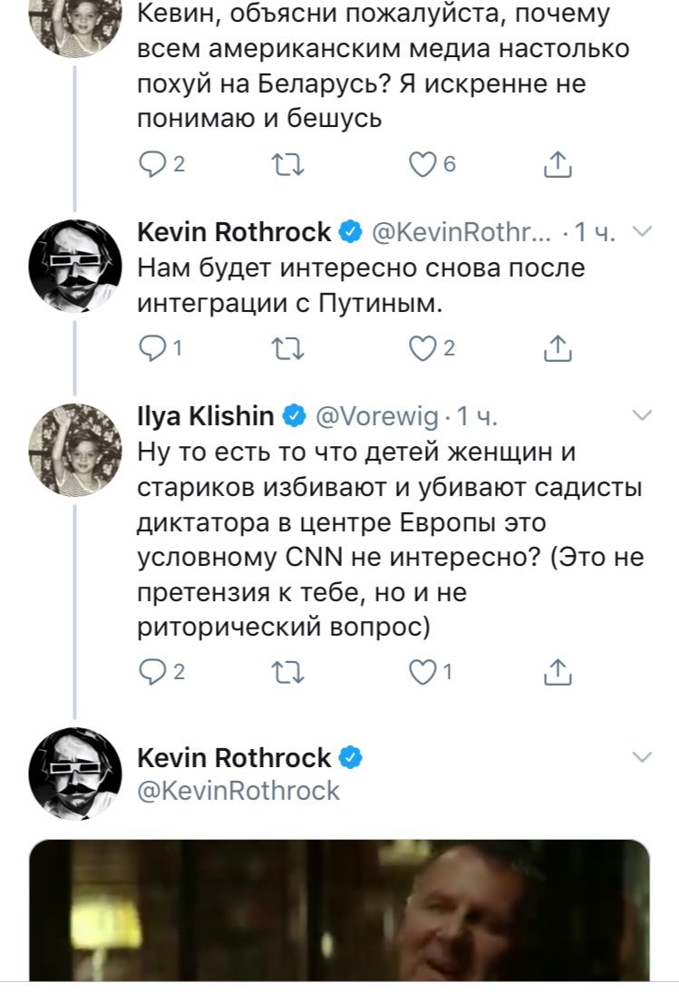Viewport: 679px width, 992px height.
Task: Open the Ilya Klishin name link
Action: tap(205, 416)
